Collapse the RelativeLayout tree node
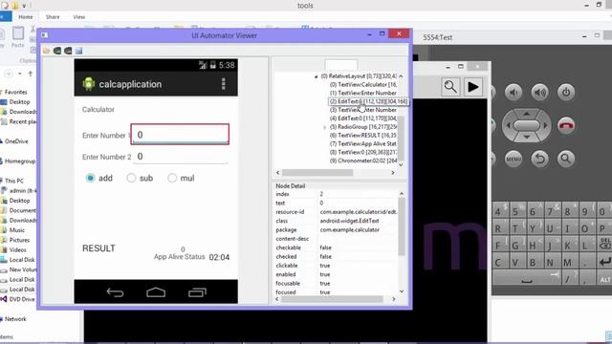 (317, 76)
